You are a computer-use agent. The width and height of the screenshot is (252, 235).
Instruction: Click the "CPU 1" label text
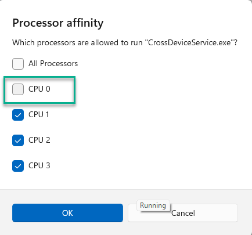tap(39, 114)
